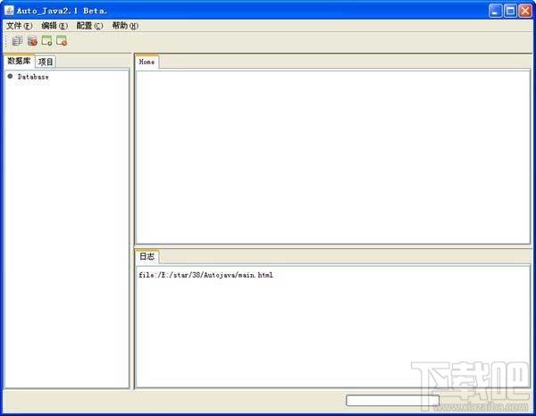Screen dimensions: 536x416
Task: Switch to the 数据库 tab
Action: (19, 61)
